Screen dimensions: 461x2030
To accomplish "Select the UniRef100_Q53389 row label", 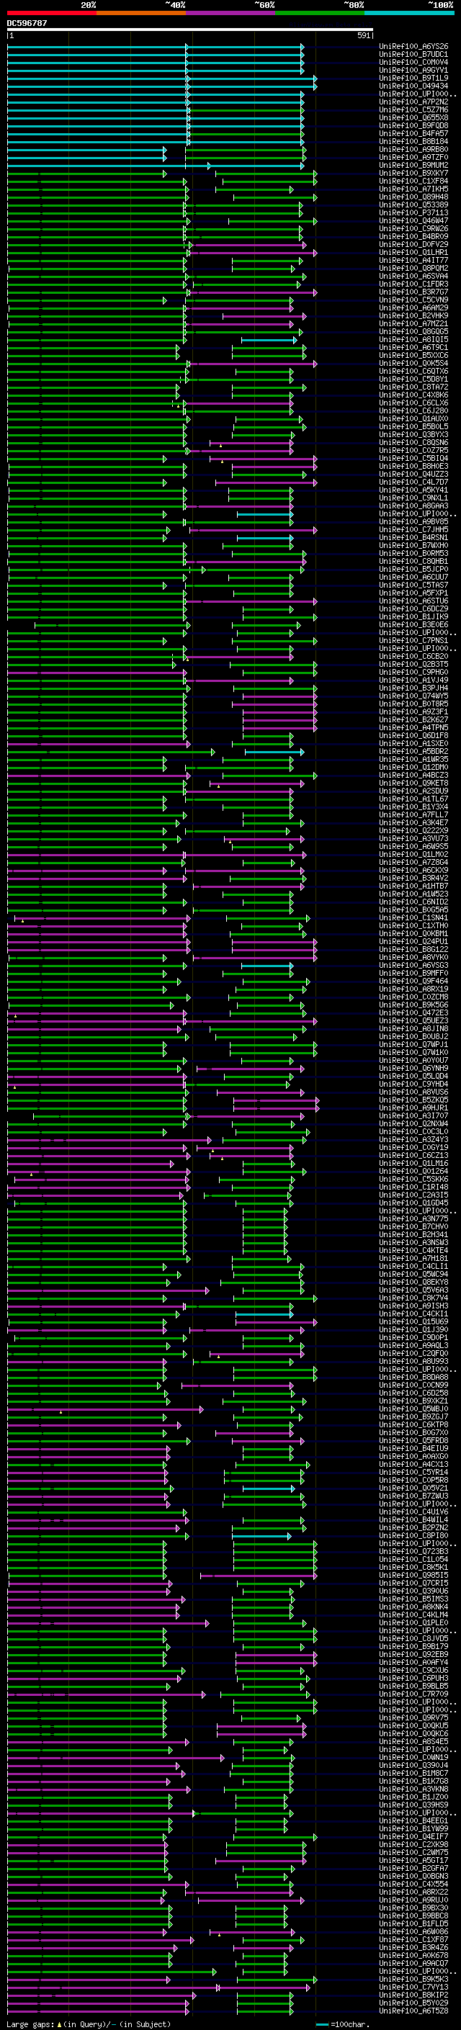I will [x=413, y=205].
